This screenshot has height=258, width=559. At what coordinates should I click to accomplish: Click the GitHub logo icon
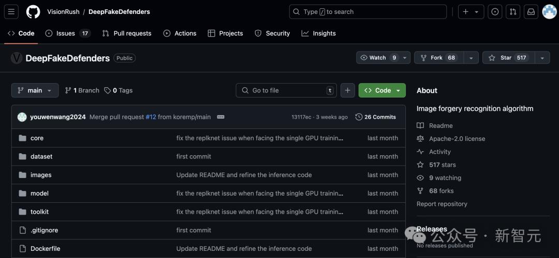33,11
